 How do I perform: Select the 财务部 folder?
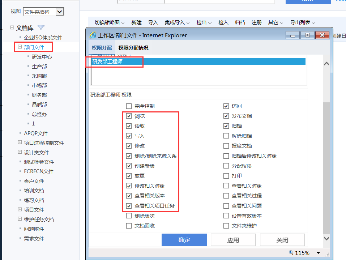[x=39, y=95]
